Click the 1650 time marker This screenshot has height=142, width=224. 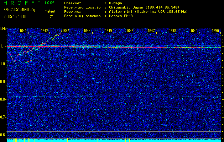(x=215, y=31)
